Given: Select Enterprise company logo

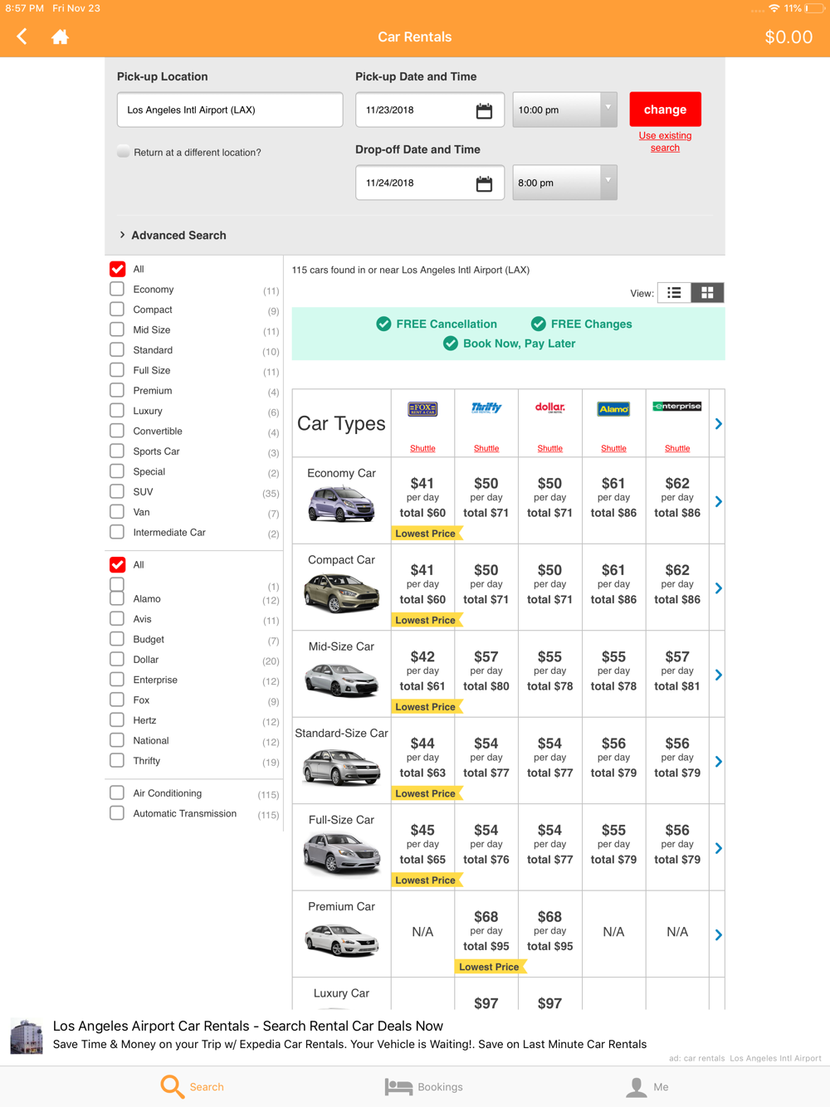Looking at the screenshot, I should [677, 407].
